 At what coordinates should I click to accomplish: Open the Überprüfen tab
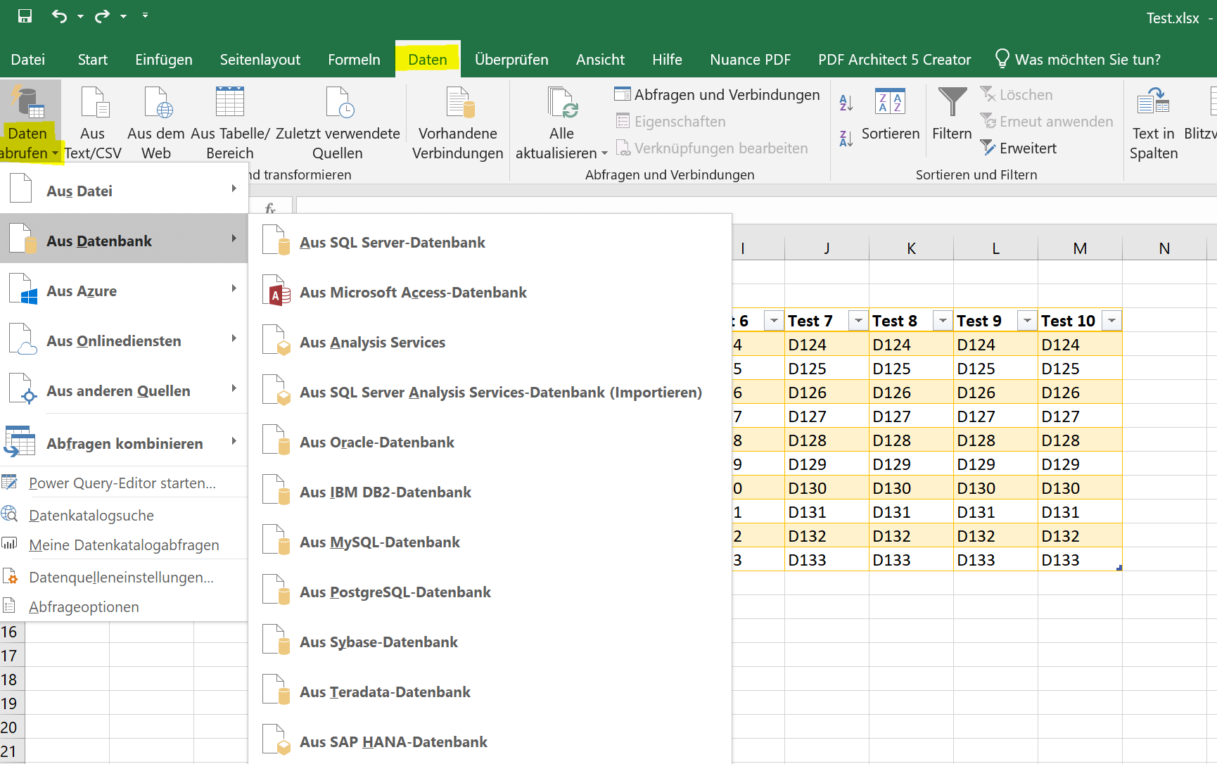pyautogui.click(x=511, y=60)
